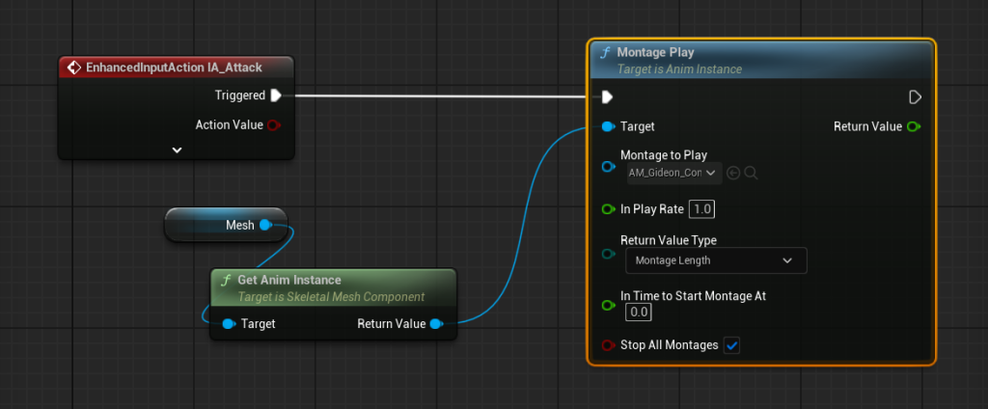The width and height of the screenshot is (988, 409).
Task: Open the AM_Gideon montage asset dropdown
Action: point(673,173)
